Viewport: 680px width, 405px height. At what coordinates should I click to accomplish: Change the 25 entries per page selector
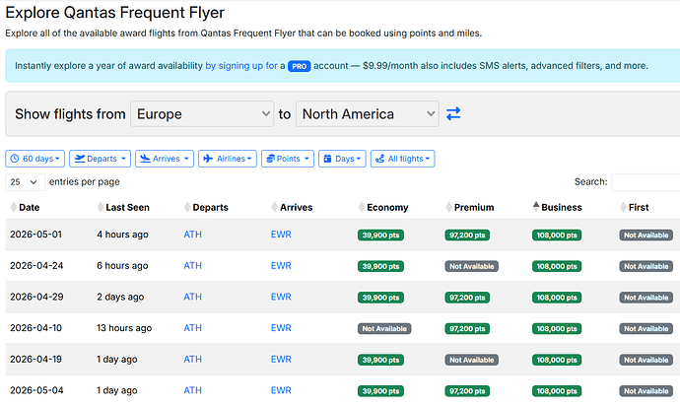pos(26,182)
